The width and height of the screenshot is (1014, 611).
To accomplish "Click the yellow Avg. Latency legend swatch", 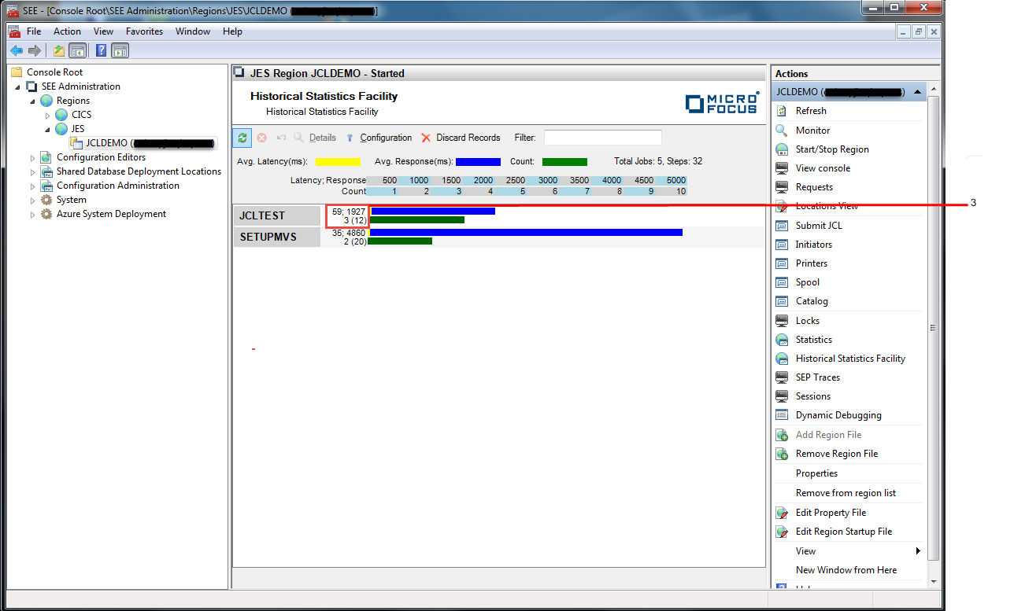I will tap(338, 162).
